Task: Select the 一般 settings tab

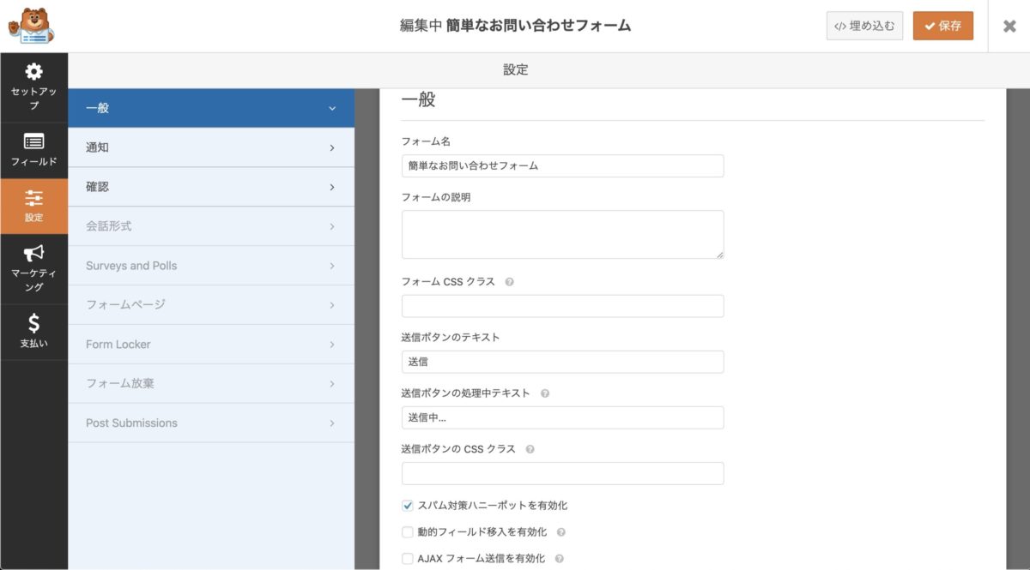Action: [x=211, y=108]
